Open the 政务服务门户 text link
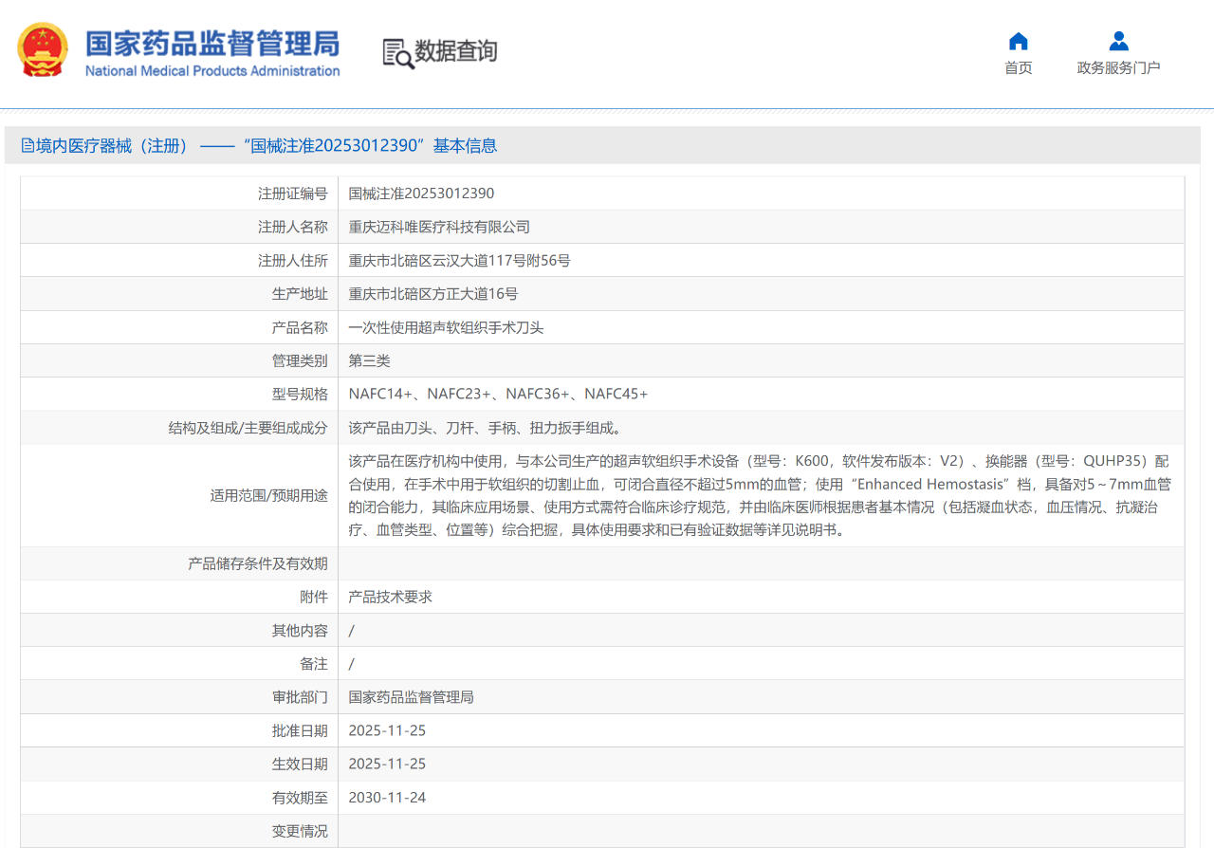The height and width of the screenshot is (848, 1214). click(x=1118, y=67)
